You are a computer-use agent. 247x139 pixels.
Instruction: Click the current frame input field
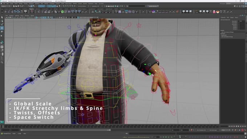(224, 126)
